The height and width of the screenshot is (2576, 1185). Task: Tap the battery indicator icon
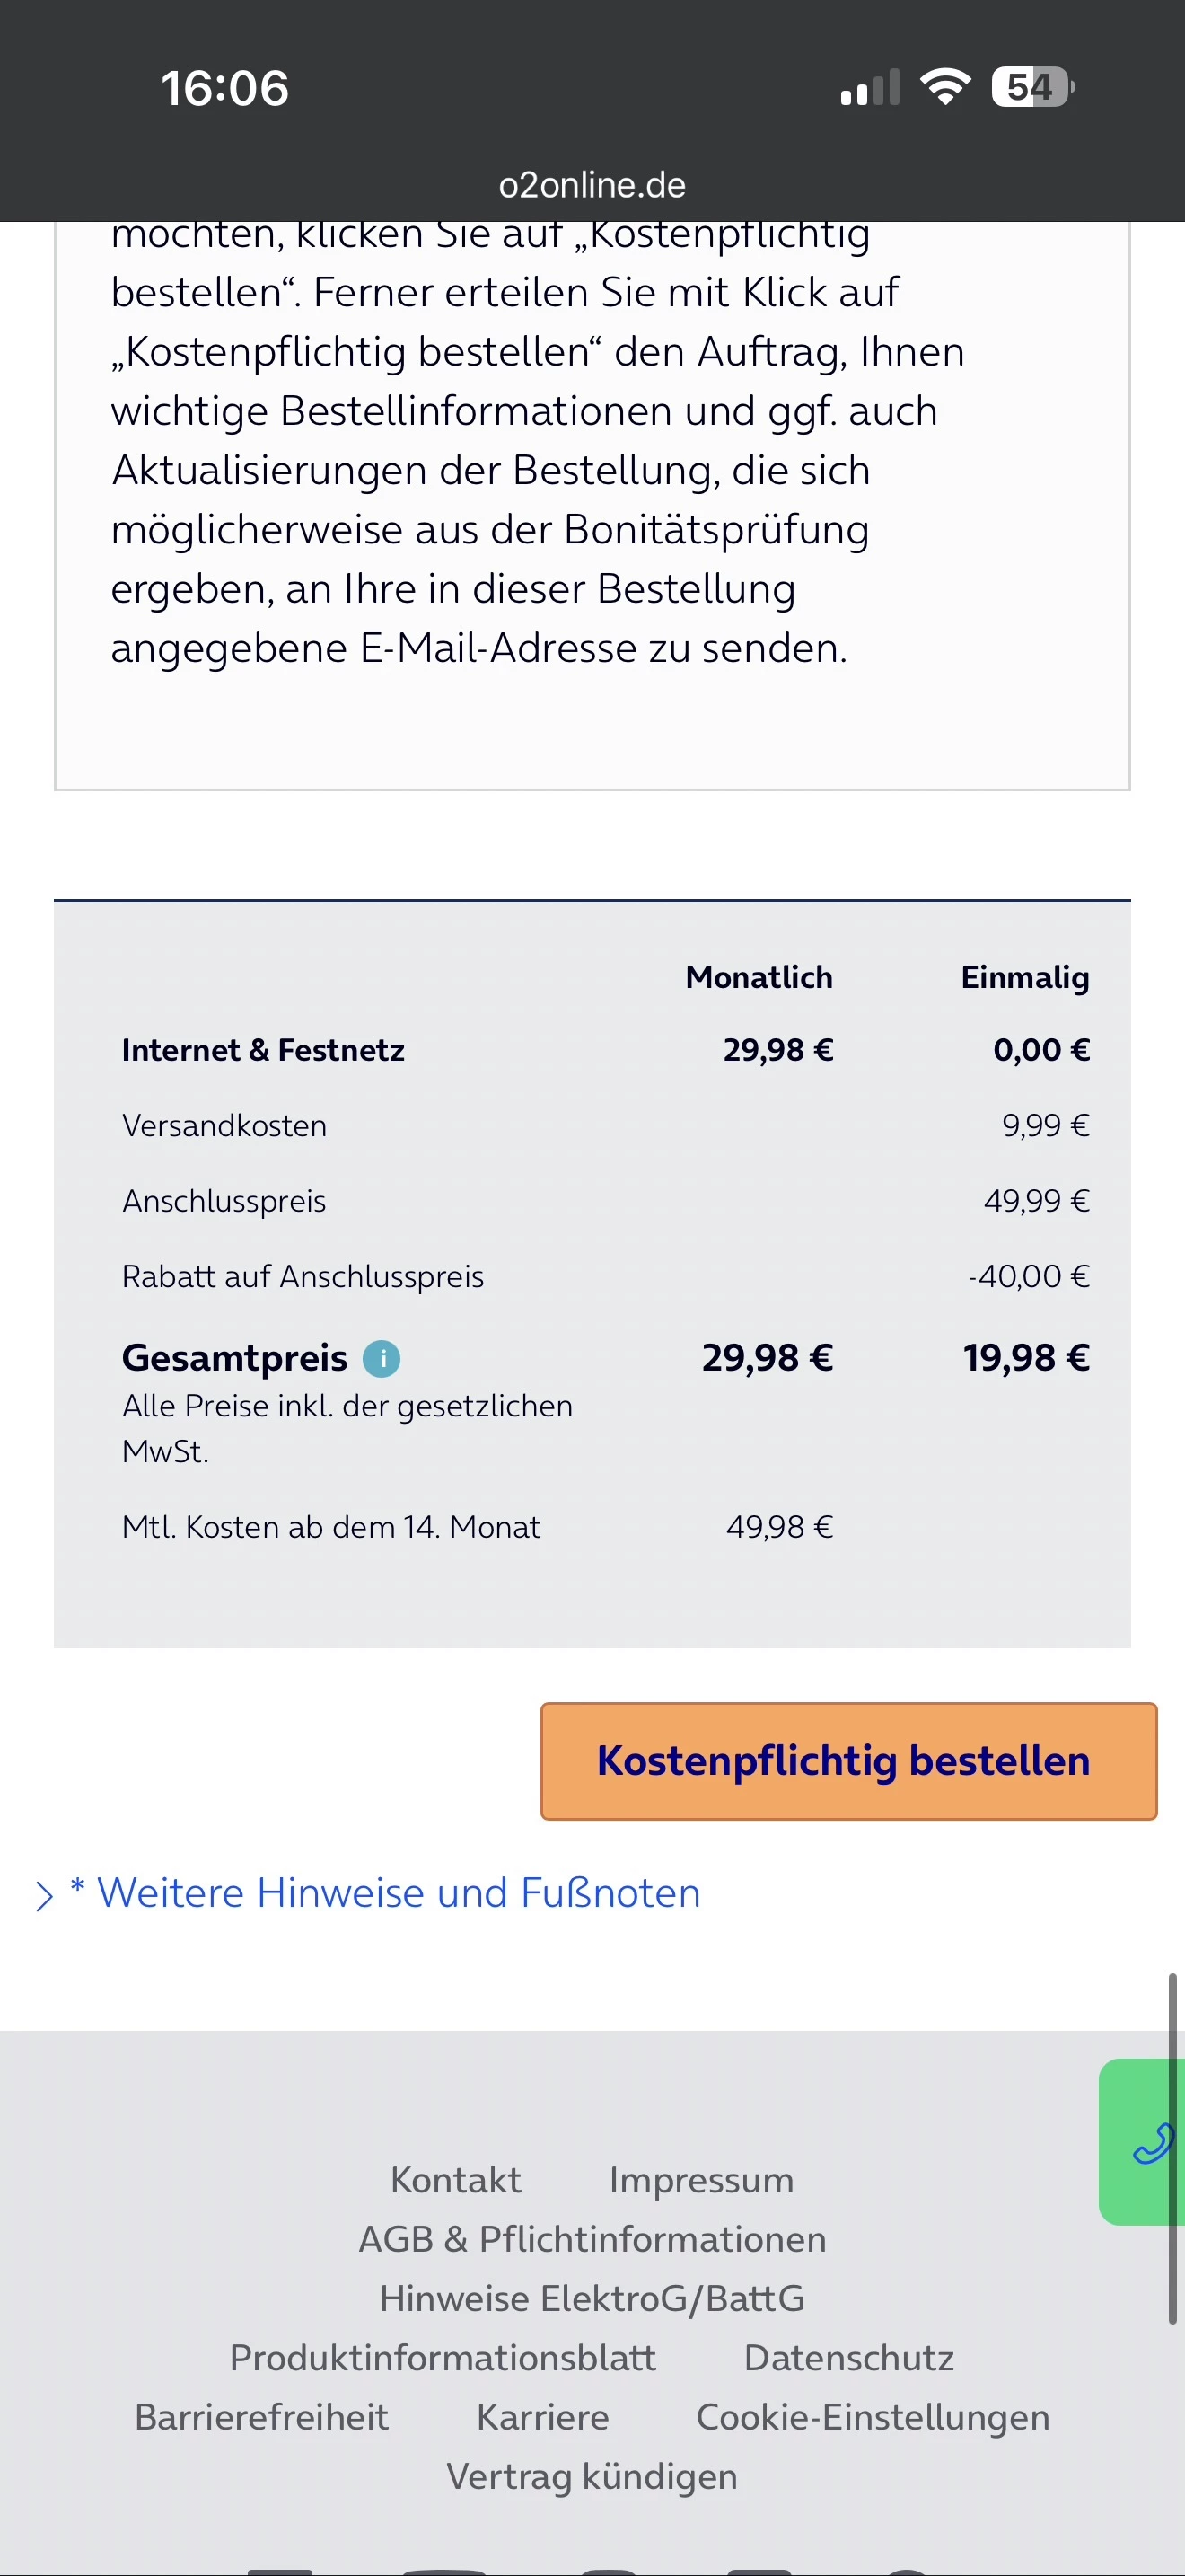point(1031,87)
